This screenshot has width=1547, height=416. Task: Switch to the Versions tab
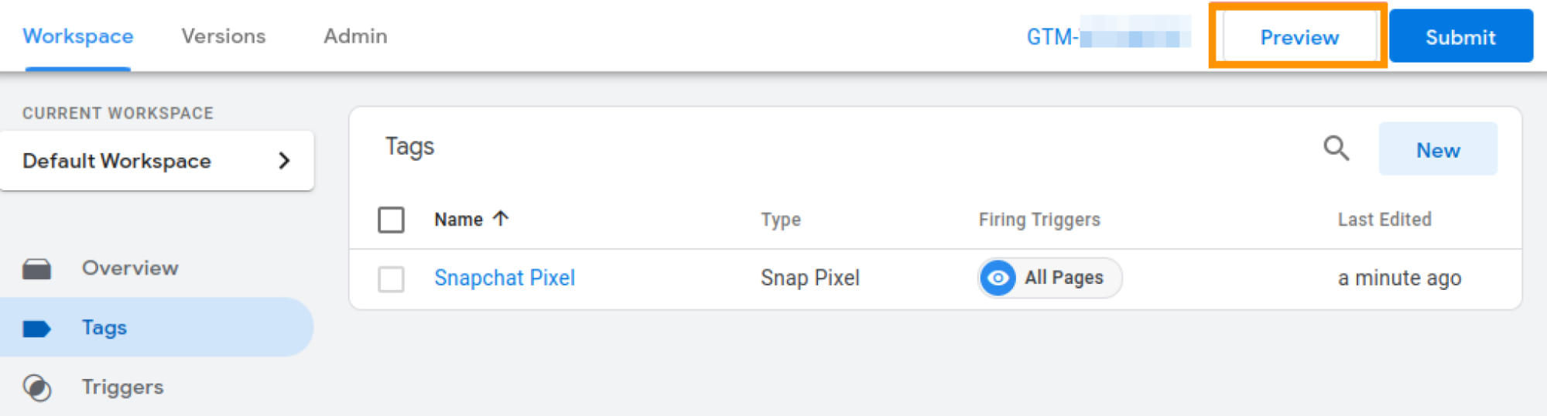[x=223, y=36]
